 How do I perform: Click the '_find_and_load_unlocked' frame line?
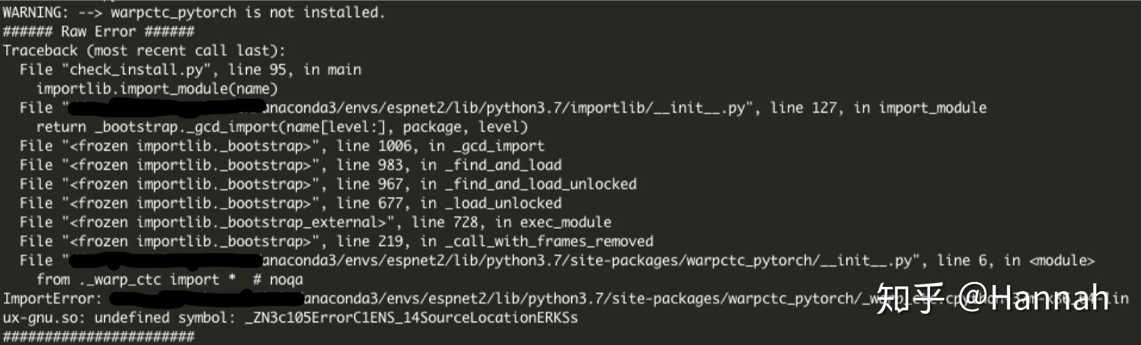click(x=328, y=184)
